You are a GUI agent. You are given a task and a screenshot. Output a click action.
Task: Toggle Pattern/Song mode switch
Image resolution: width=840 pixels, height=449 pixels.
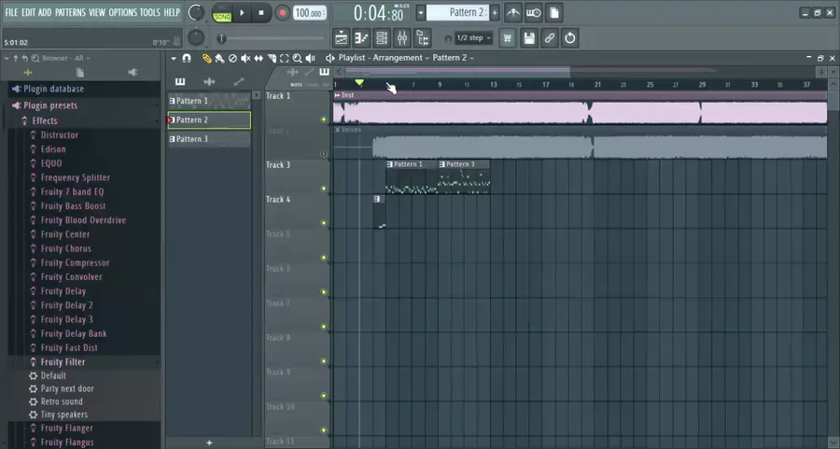(222, 12)
